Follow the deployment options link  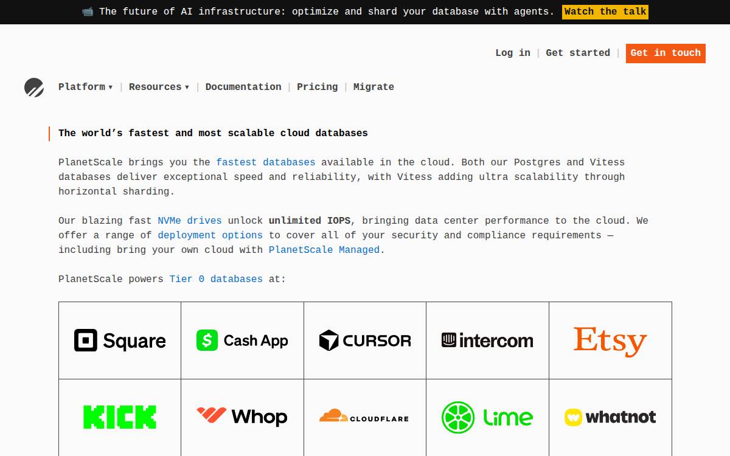point(210,235)
